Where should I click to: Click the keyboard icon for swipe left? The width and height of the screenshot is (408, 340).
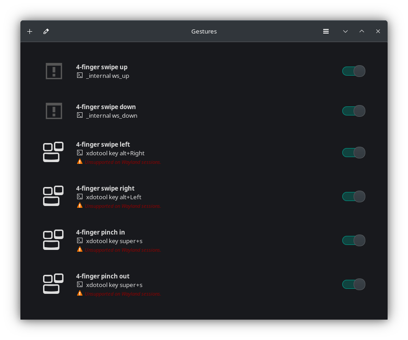(x=53, y=152)
